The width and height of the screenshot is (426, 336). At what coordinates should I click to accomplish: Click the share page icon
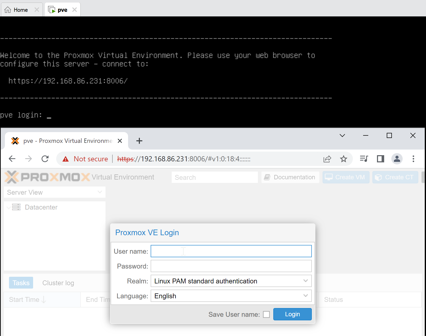[x=327, y=159]
